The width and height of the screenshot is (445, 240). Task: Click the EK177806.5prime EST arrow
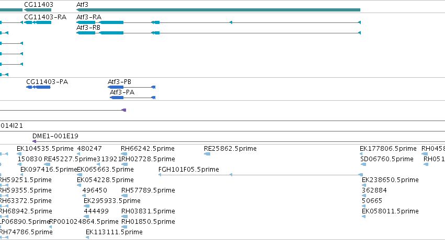(361, 154)
